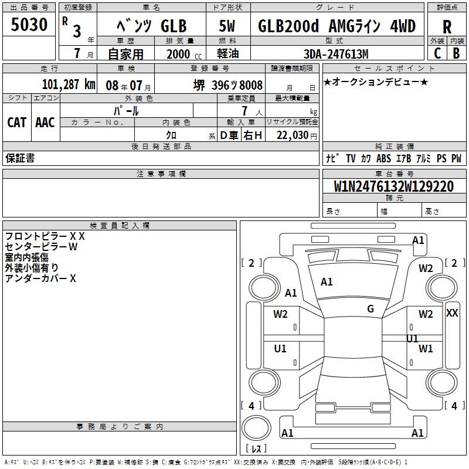
Task: Click the [レス] spare tire label
Action: point(256,448)
